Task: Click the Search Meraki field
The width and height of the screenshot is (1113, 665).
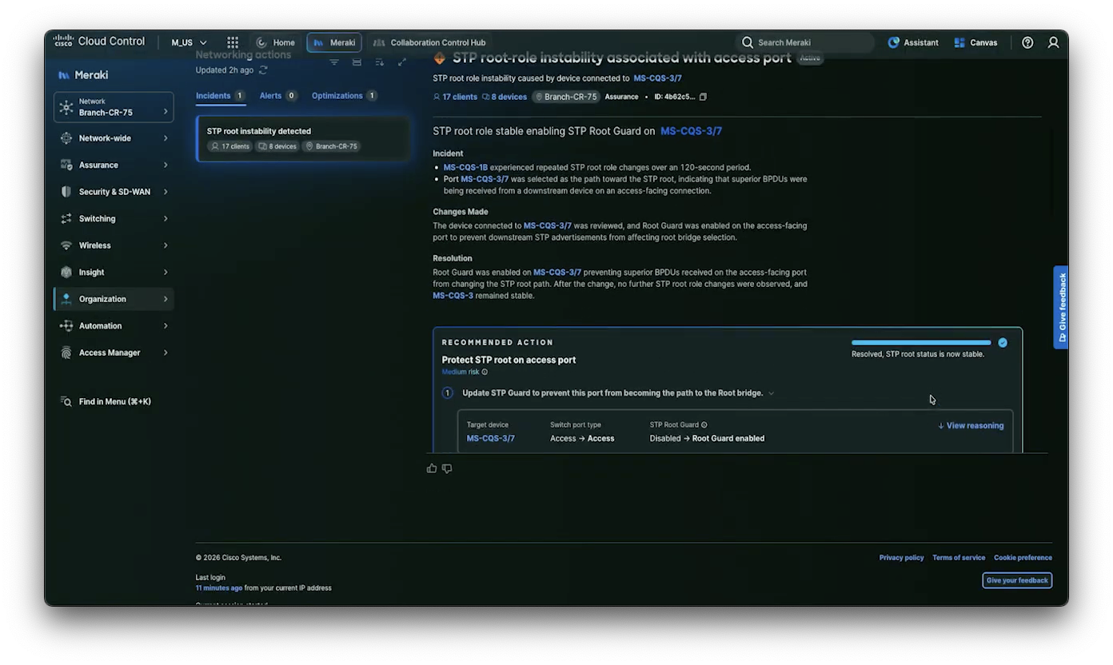Action: coord(804,42)
